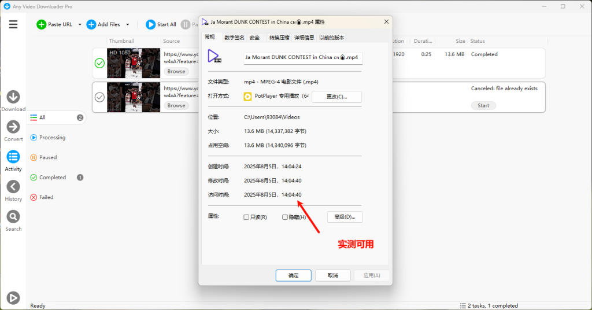Screen dimensions: 592x310
Task: Click the blue Add Files plus icon
Action: point(91,24)
